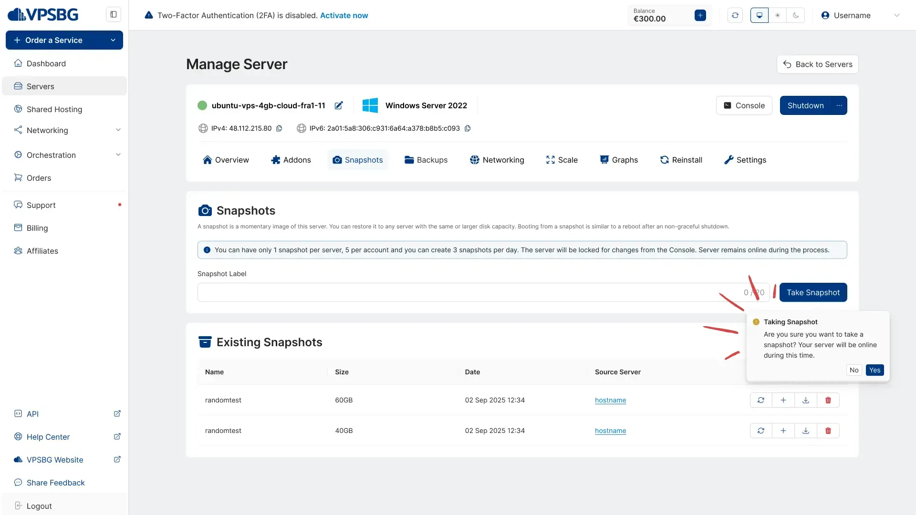Switch to the Backups tab
916x515 pixels.
(426, 160)
